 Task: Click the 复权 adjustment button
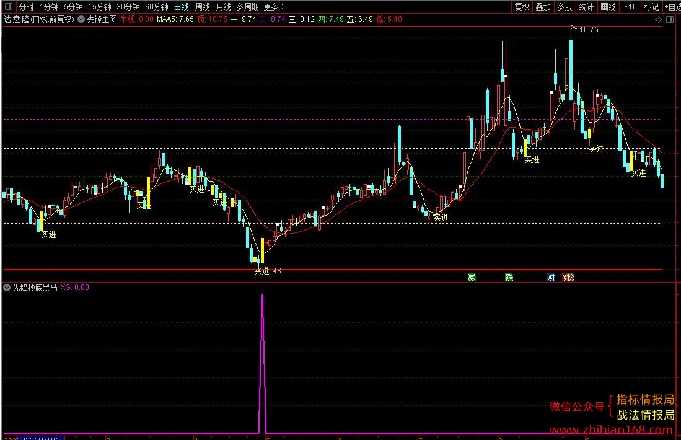coord(522,7)
